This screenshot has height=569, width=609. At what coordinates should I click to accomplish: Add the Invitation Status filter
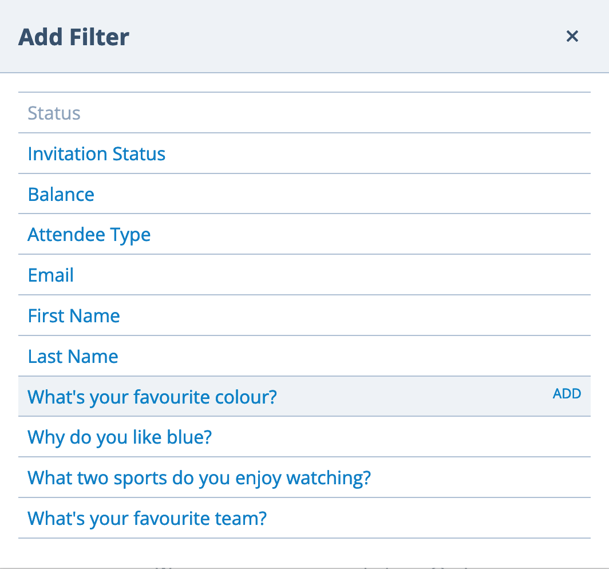pos(96,153)
